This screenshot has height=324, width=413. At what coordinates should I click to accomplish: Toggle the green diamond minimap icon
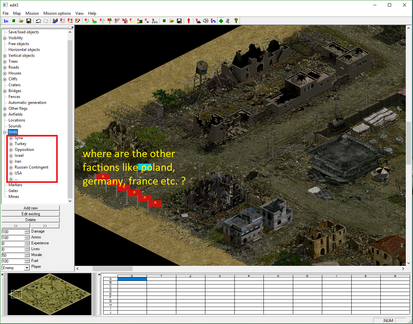[x=221, y=21]
